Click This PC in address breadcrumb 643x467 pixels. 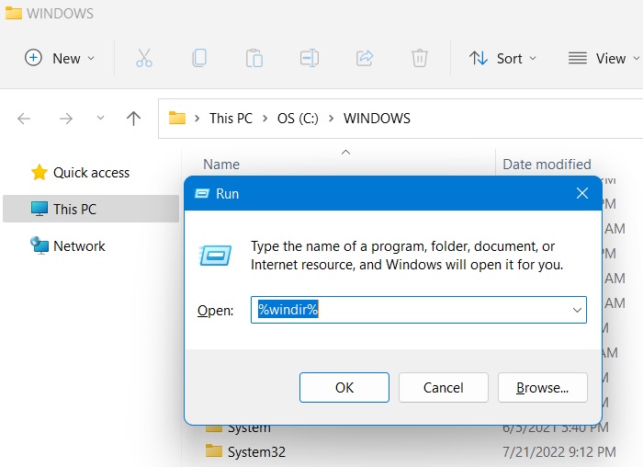tap(231, 119)
